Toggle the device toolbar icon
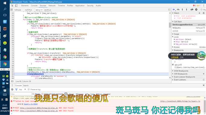 tap(16, 6)
